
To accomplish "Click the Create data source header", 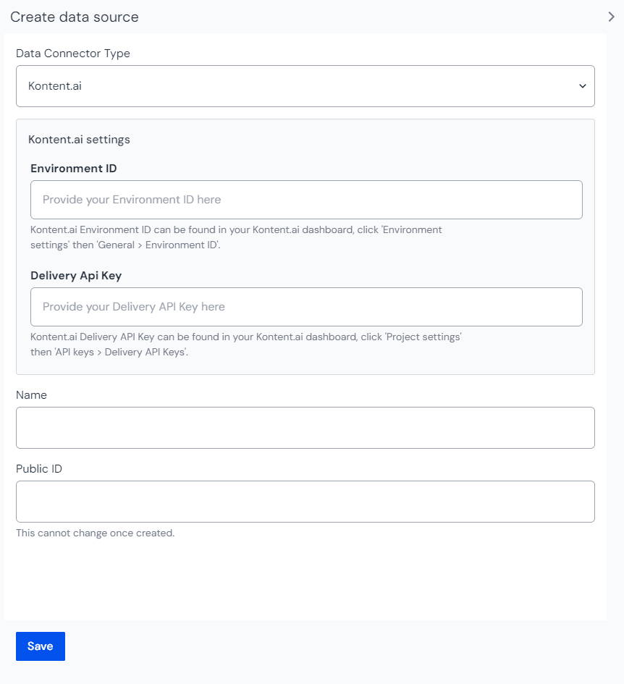I will 73,17.
